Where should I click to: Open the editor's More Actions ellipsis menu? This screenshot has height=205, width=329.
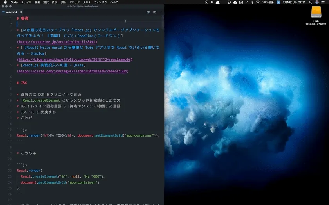point(161,12)
